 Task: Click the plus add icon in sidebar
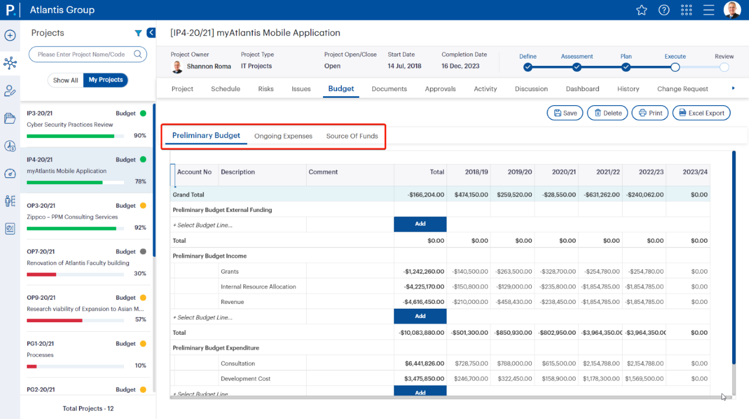point(10,36)
